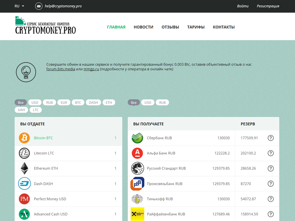Filter receive list by RUB
The image size is (295, 221).
163,102
